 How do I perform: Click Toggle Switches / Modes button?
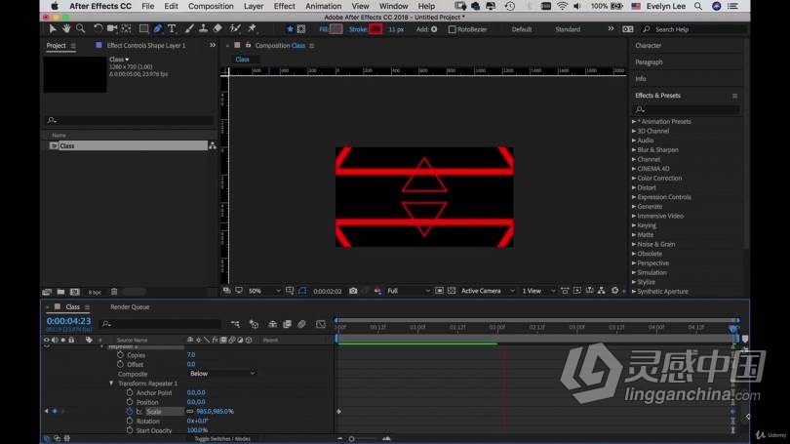[x=222, y=439]
